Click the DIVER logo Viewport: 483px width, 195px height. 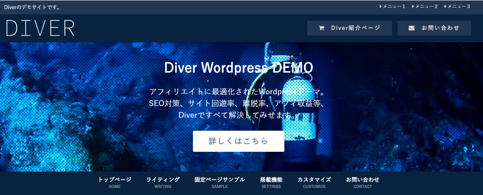point(40,28)
